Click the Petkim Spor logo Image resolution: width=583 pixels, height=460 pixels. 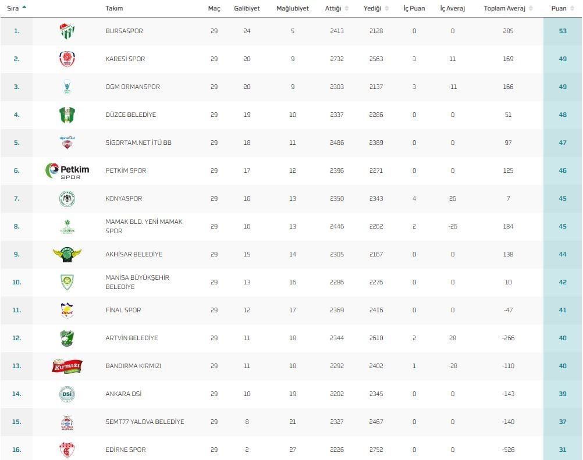click(x=67, y=171)
